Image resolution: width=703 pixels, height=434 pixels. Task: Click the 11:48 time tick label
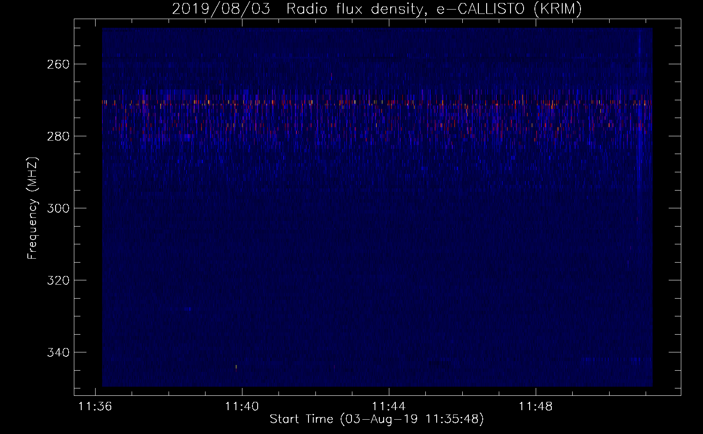(536, 407)
